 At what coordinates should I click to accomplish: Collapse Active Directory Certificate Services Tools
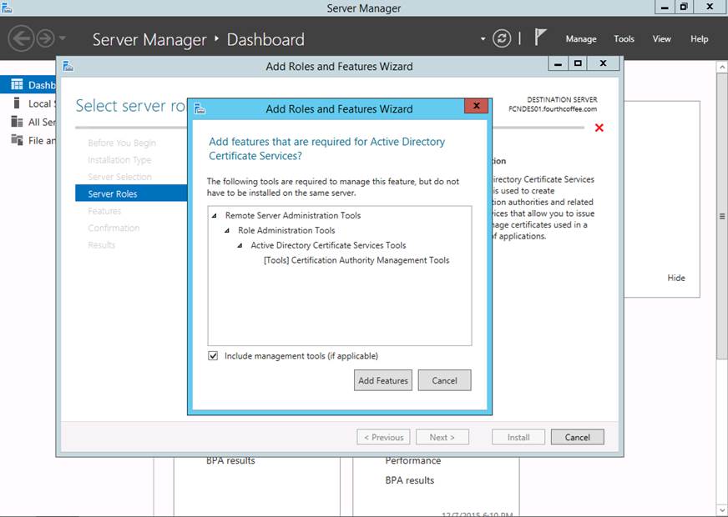tap(240, 246)
